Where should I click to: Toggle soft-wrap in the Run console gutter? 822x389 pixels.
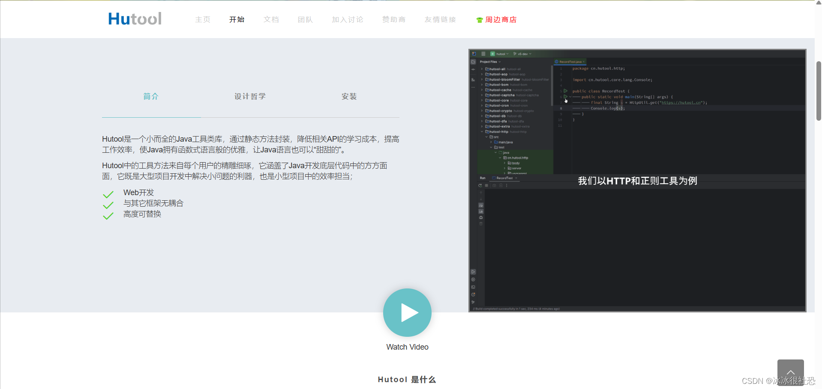[481, 205]
